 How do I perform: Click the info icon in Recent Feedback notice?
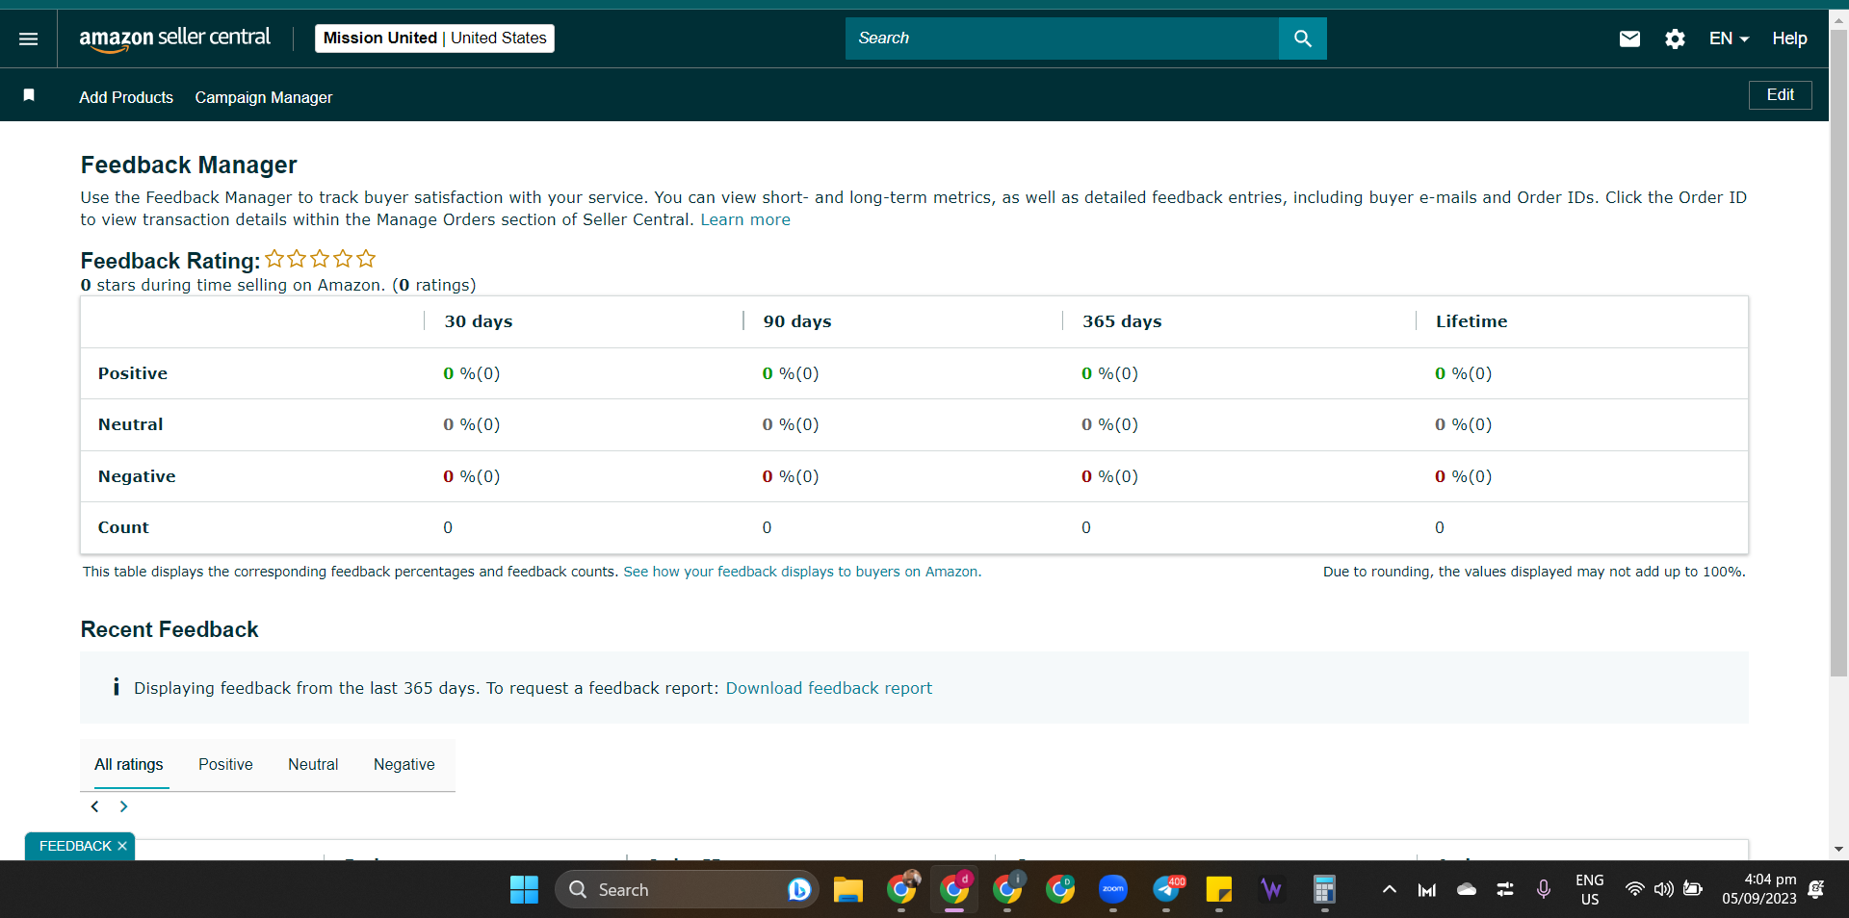tap(116, 687)
